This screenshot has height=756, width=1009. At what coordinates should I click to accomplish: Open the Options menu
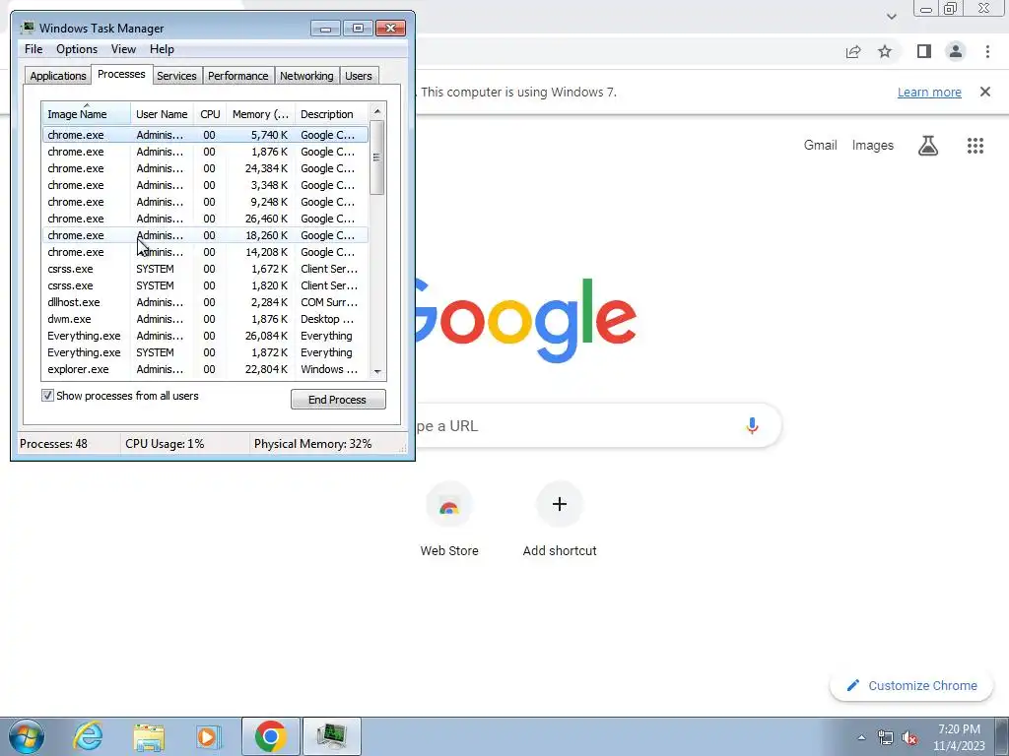coord(77,49)
